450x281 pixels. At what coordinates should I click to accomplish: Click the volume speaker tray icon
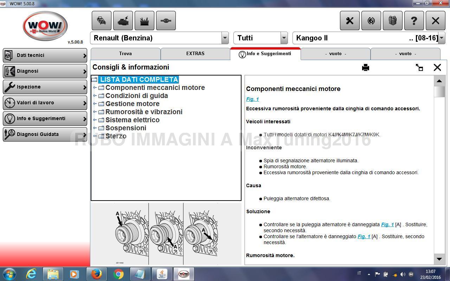pyautogui.click(x=403, y=274)
